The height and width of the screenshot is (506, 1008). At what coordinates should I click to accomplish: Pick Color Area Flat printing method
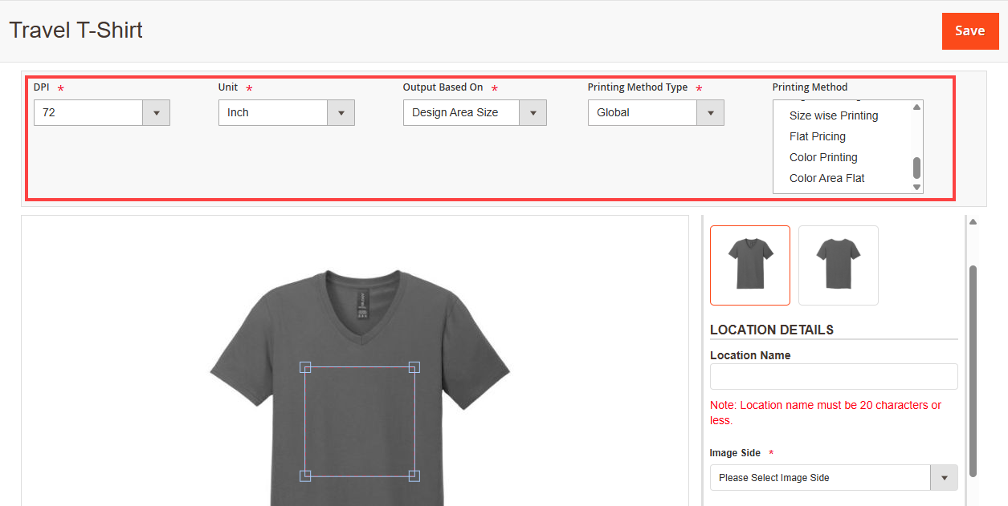point(826,179)
